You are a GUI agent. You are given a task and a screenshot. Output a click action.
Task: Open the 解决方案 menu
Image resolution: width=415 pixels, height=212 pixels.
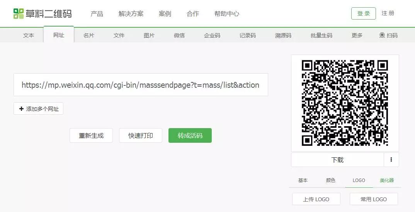pyautogui.click(x=131, y=14)
